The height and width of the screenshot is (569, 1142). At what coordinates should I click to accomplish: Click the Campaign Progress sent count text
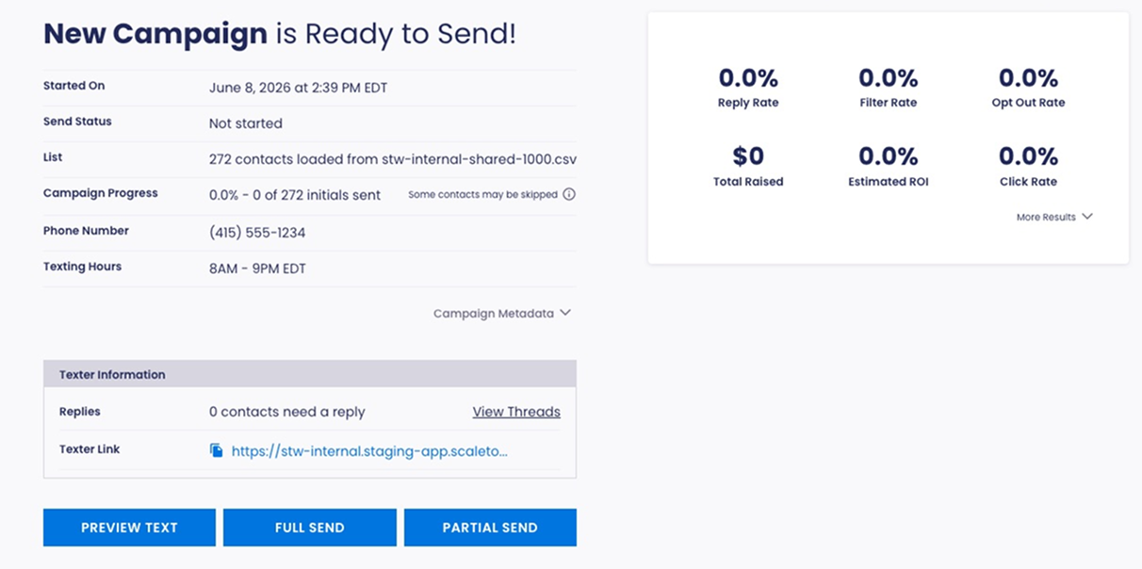(x=295, y=195)
